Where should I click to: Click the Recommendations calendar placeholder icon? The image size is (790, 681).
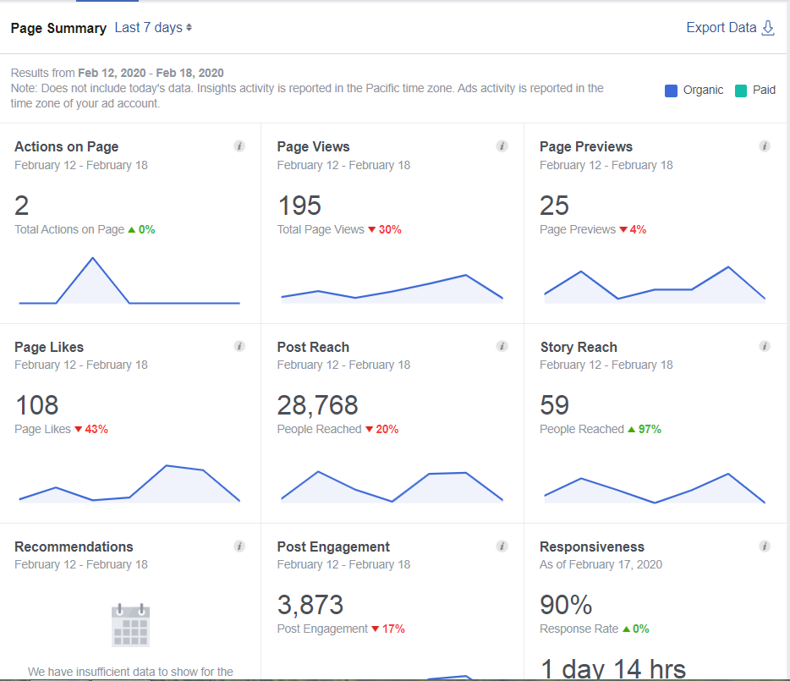pyautogui.click(x=130, y=625)
